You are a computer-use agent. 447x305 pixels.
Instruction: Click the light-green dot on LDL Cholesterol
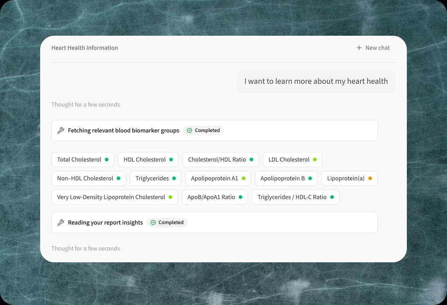click(x=315, y=159)
